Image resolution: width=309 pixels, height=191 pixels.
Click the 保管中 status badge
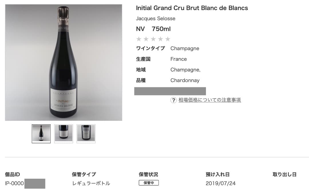pos(149,183)
